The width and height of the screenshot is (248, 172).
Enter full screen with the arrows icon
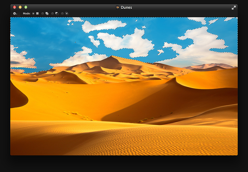coord(234,8)
